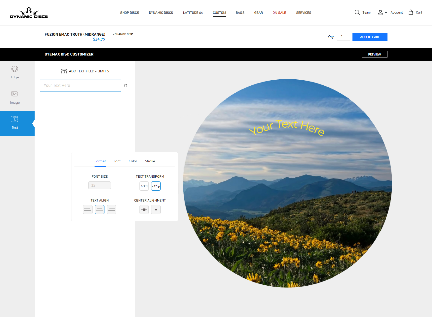The width and height of the screenshot is (432, 317).
Task: Align text to the right
Action: 111,210
